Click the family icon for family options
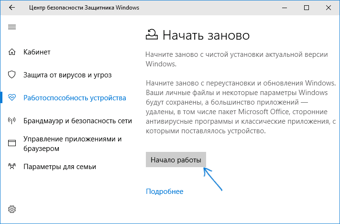 12,166
